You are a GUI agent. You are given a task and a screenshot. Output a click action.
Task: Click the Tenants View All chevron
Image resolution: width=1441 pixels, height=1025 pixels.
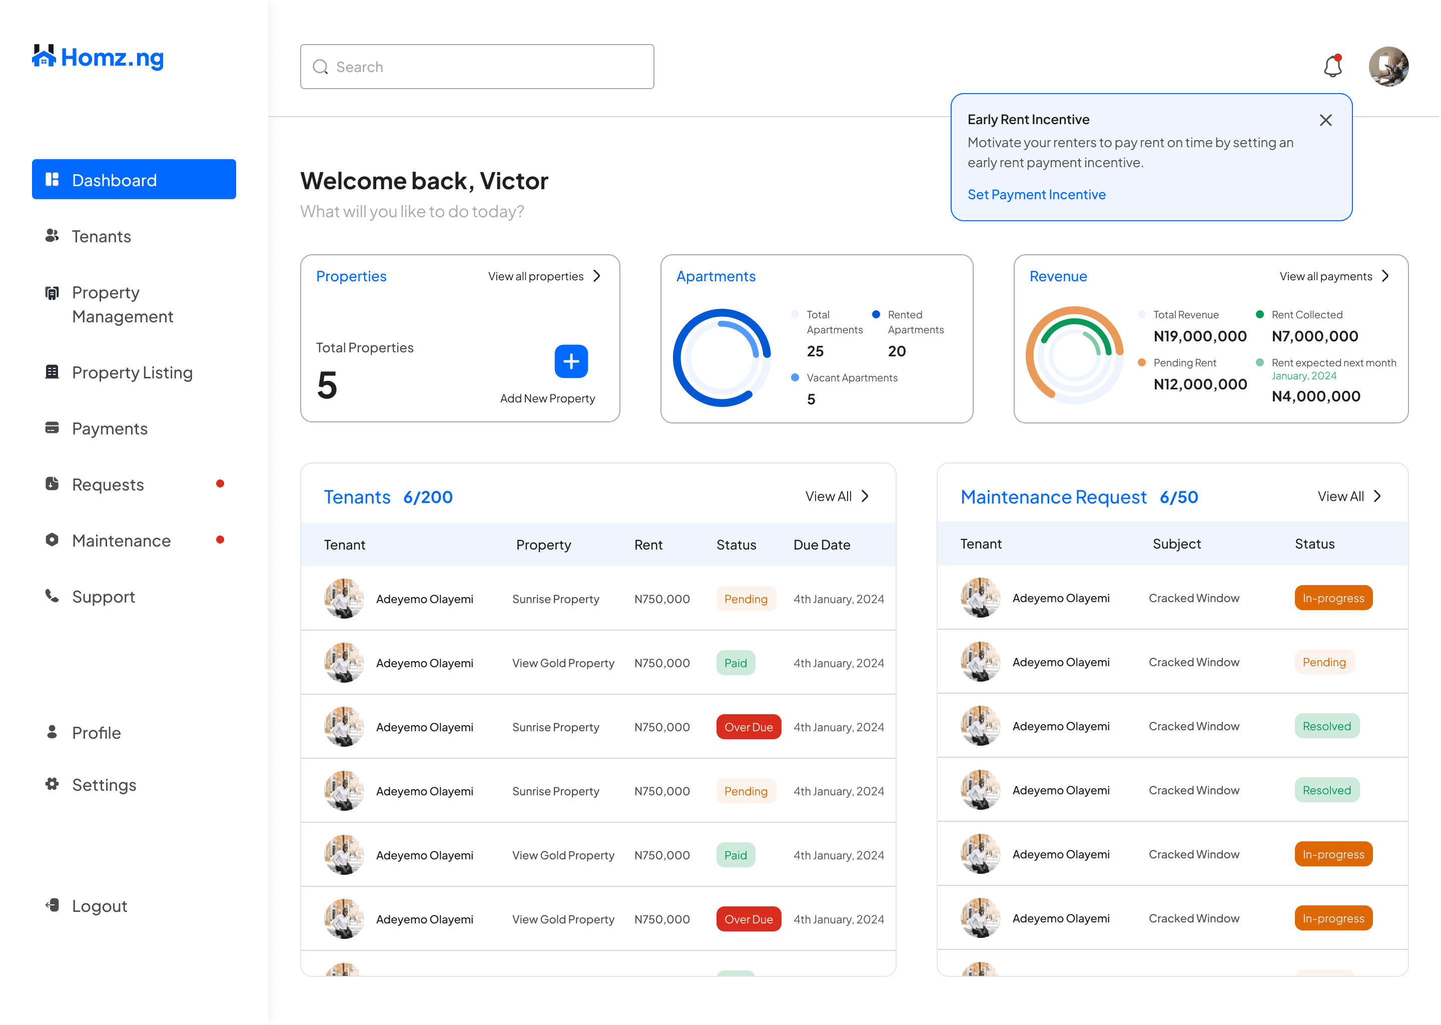865,496
